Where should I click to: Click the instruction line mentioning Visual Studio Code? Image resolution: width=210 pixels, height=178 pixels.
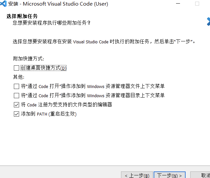click(x=104, y=42)
